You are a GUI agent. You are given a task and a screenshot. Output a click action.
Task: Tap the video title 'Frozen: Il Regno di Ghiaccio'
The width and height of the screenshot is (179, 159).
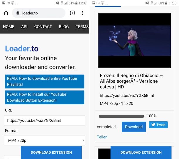coord(131,81)
